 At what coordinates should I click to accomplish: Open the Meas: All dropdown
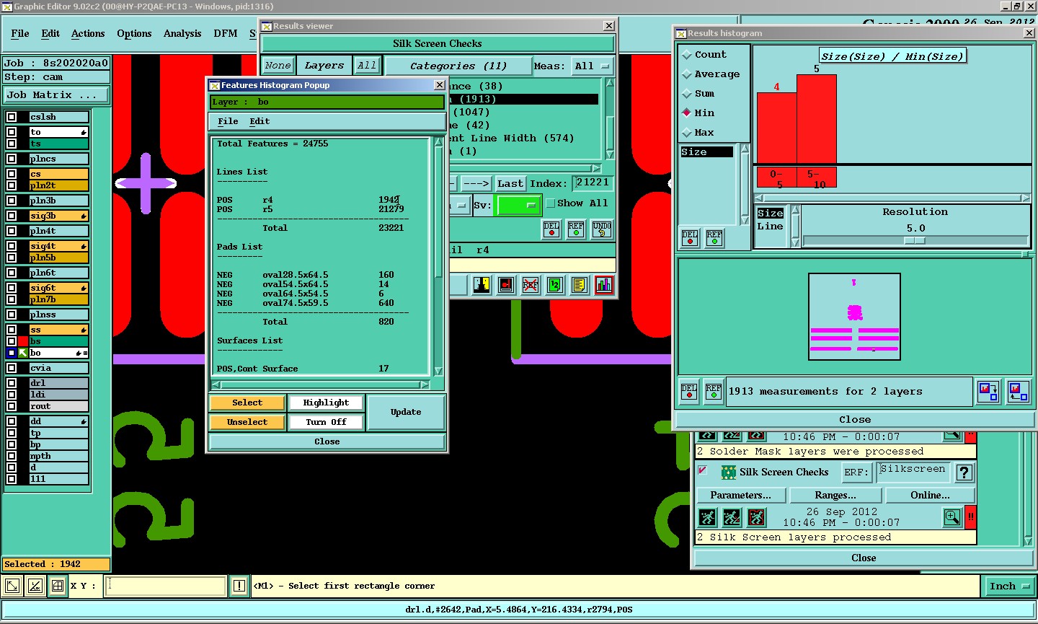pyautogui.click(x=593, y=66)
